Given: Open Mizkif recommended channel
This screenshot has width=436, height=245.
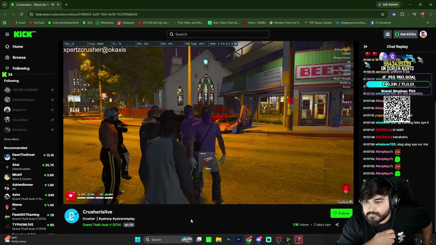Looking at the screenshot, I should pos(29,177).
